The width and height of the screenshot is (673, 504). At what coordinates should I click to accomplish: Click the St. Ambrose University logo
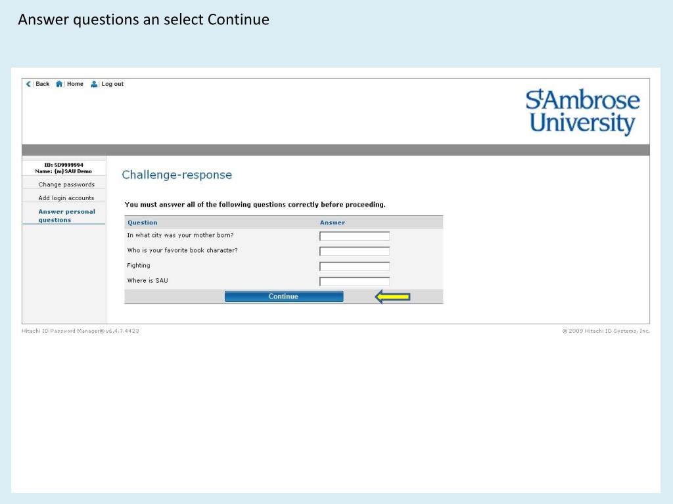(582, 112)
